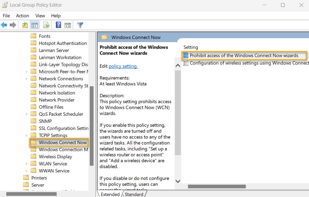
Task: Expand the TCPIP Settings node
Action: point(26,135)
